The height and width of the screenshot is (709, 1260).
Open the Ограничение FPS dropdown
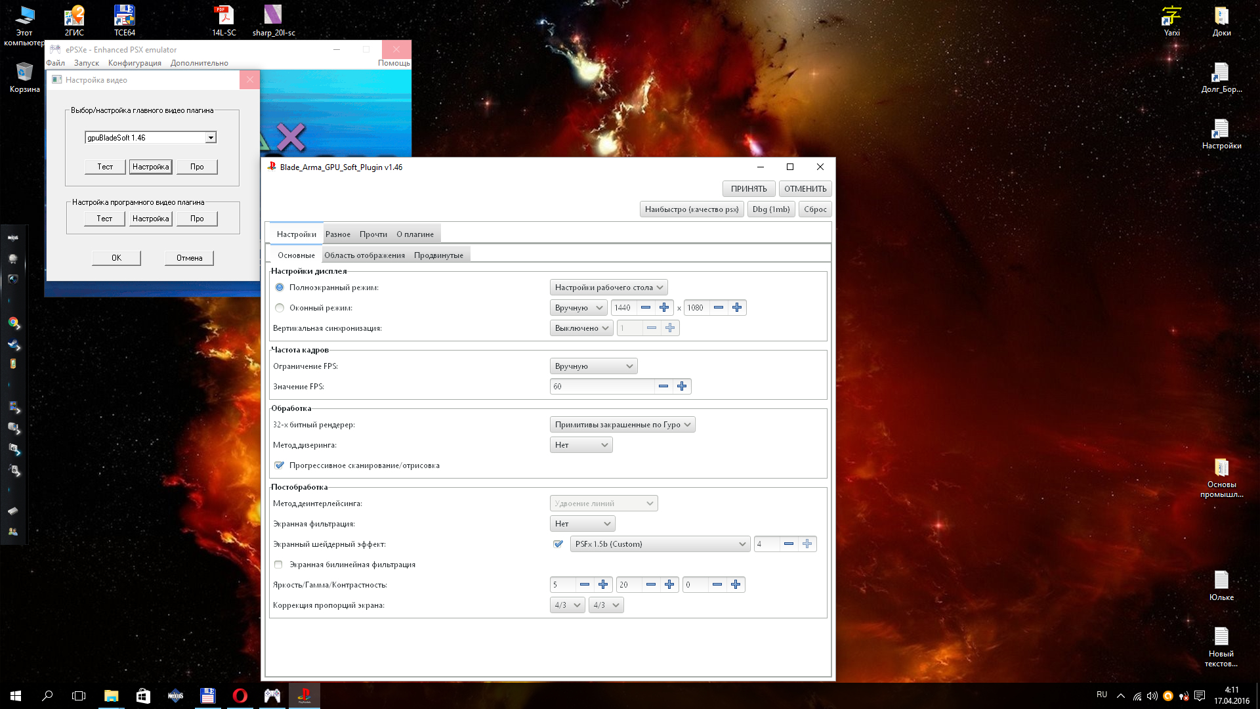tap(593, 366)
